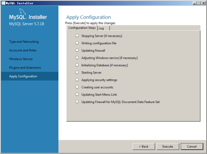Click the 'Applying security settings' text
The image size is (207, 154).
tap(99, 80)
